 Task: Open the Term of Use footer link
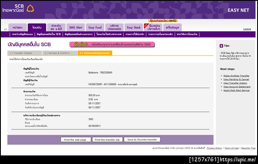click(231, 148)
